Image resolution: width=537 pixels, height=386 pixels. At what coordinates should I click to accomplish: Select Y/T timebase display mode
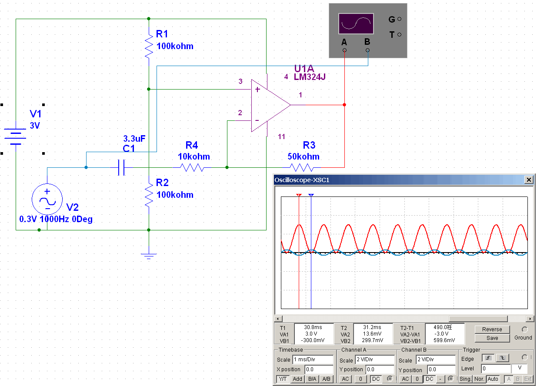[283, 379]
